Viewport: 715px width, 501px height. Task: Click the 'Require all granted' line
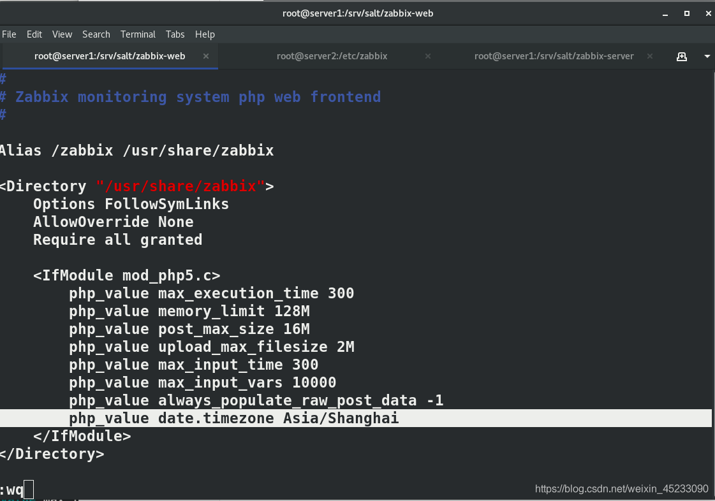(x=117, y=240)
